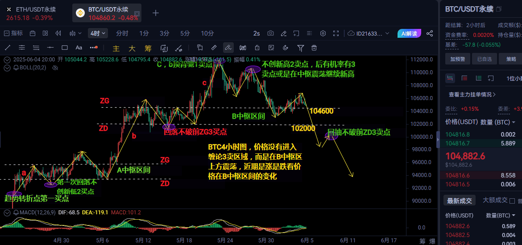Image resolution: width=522 pixels, height=245 pixels.
Task: Add a new chart tab with plus
Action: (156, 13)
